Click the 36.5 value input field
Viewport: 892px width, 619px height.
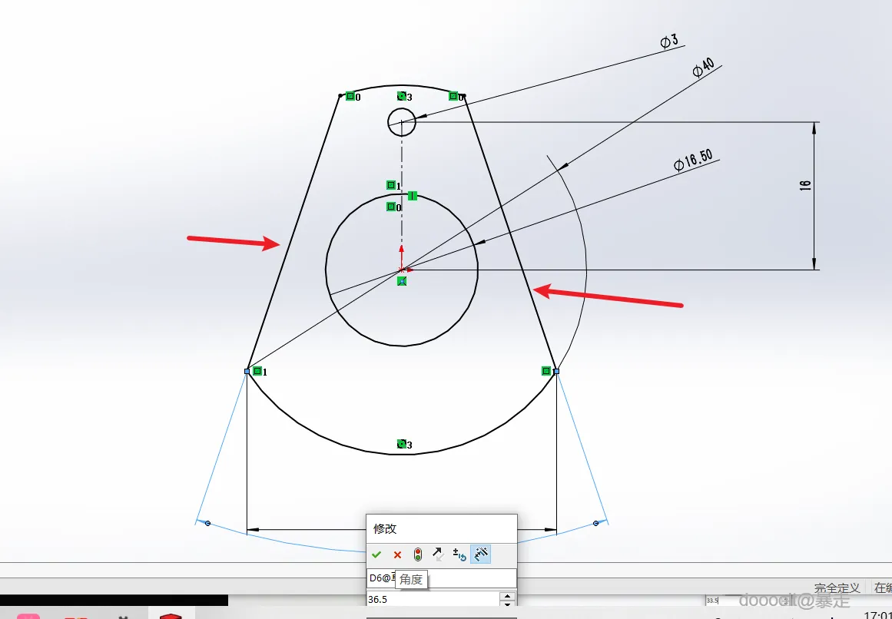point(433,599)
